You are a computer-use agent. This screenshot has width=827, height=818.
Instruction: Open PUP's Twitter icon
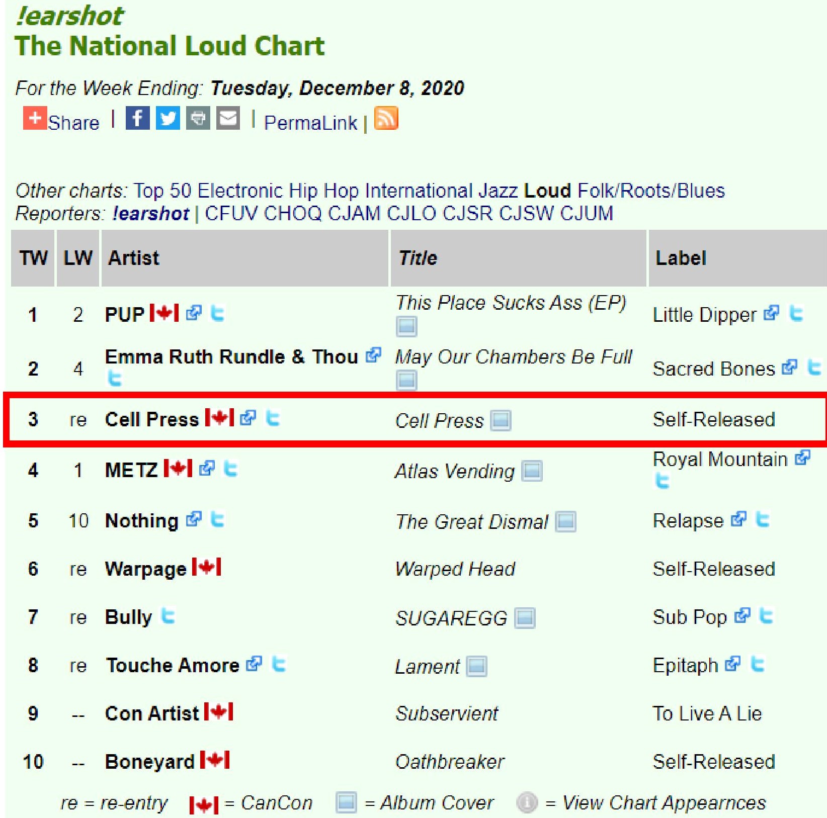(217, 314)
